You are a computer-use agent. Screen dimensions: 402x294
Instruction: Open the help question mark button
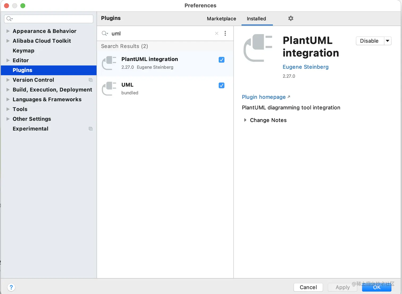pos(11,287)
